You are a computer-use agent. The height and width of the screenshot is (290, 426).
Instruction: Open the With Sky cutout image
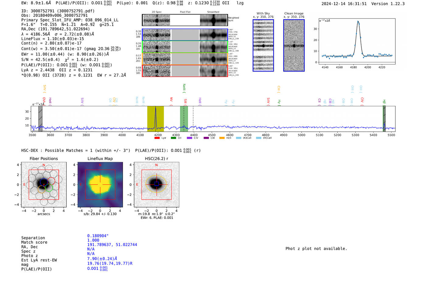(x=263, y=45)
